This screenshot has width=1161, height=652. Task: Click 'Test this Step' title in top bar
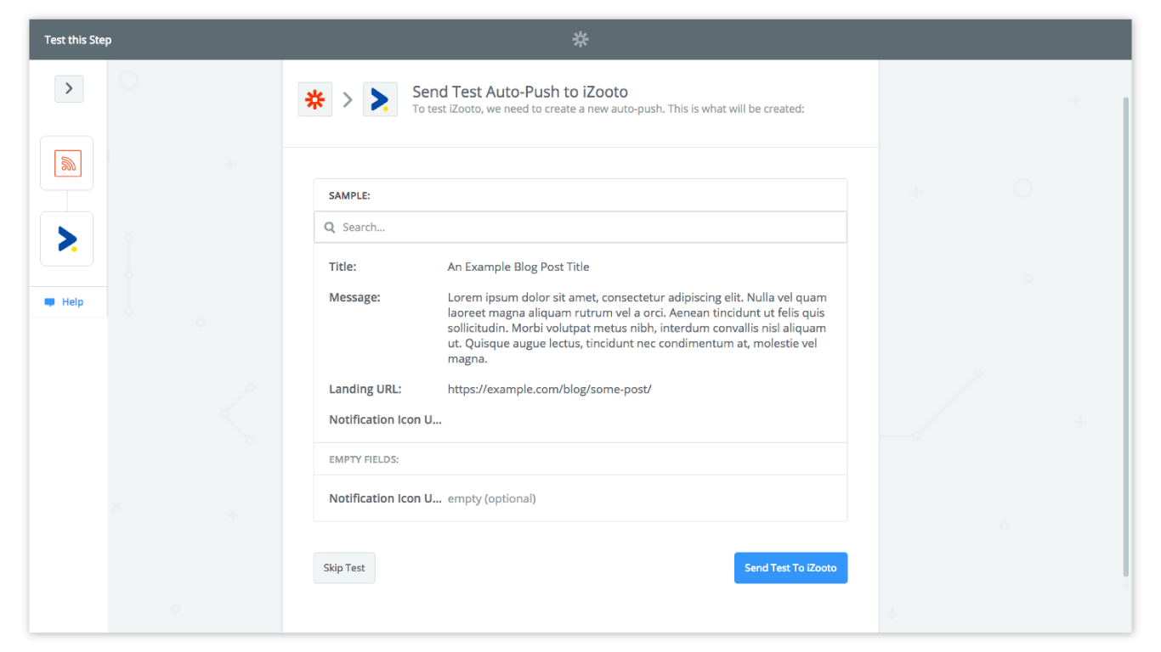point(78,40)
